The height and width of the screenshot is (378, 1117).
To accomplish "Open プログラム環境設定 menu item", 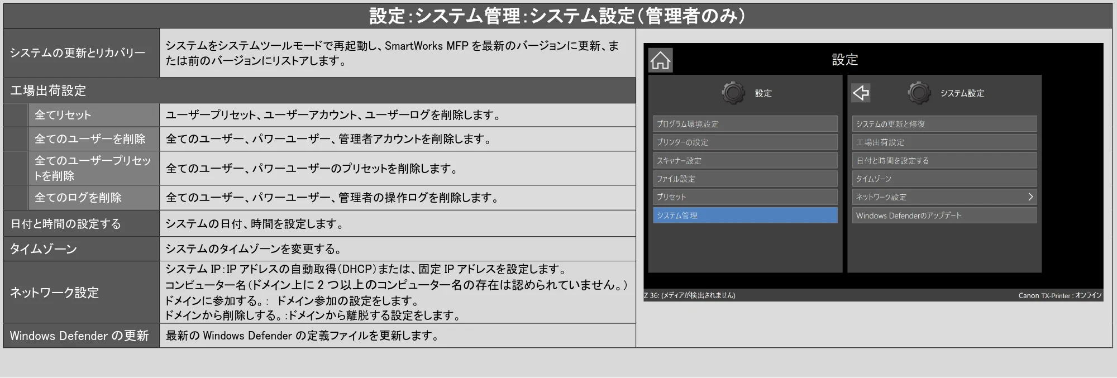I will coord(745,124).
